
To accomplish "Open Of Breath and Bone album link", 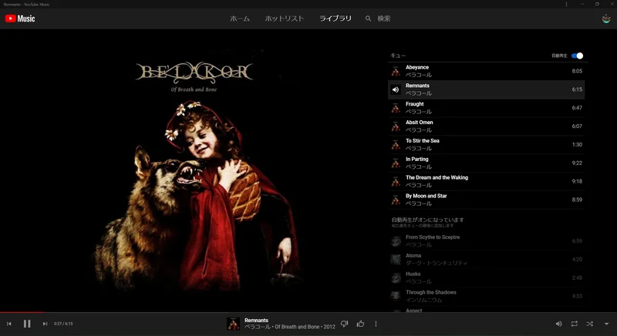I will click(297, 327).
